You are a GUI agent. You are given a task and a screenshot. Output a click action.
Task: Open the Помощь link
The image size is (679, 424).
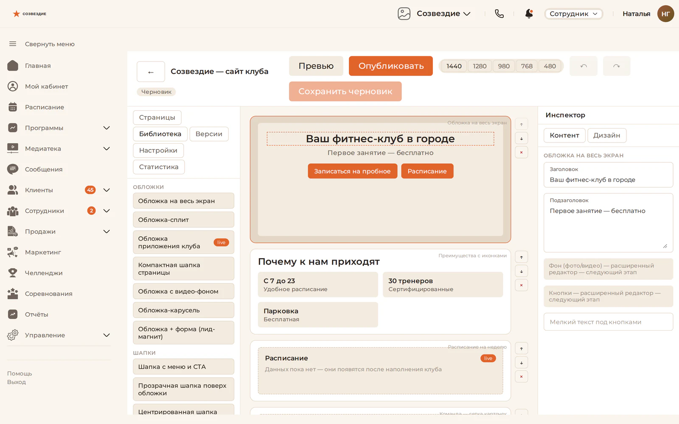click(20, 374)
